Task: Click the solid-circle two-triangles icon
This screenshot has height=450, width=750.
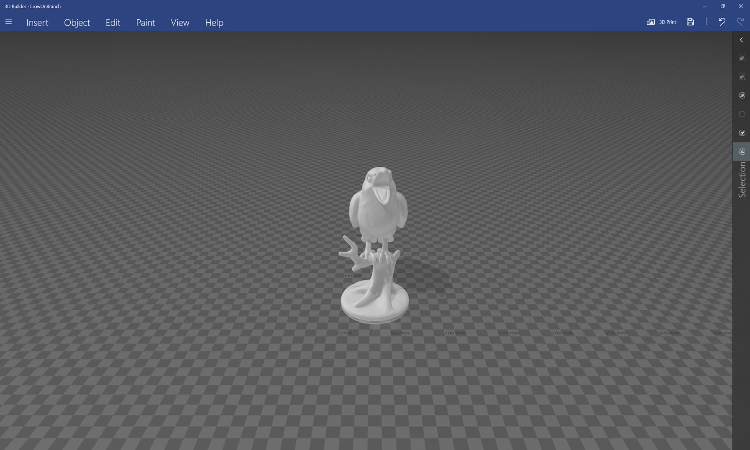Action: (x=742, y=133)
